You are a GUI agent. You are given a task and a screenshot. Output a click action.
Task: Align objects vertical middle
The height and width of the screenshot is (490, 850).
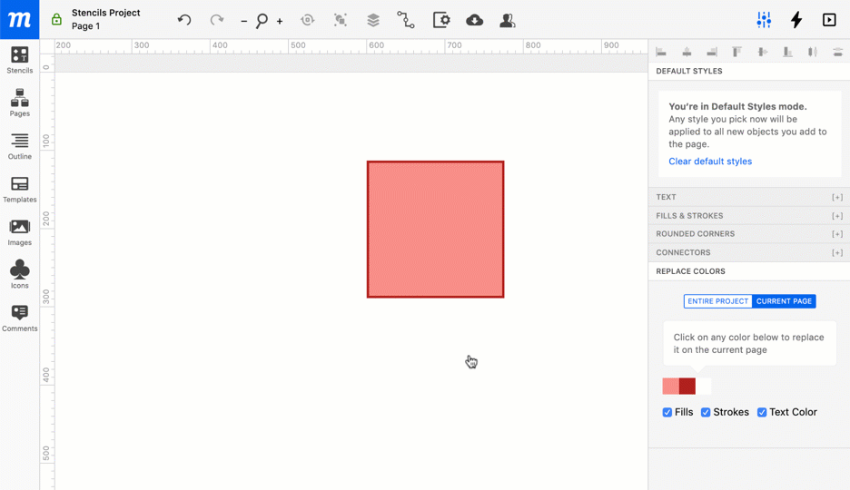coord(762,52)
